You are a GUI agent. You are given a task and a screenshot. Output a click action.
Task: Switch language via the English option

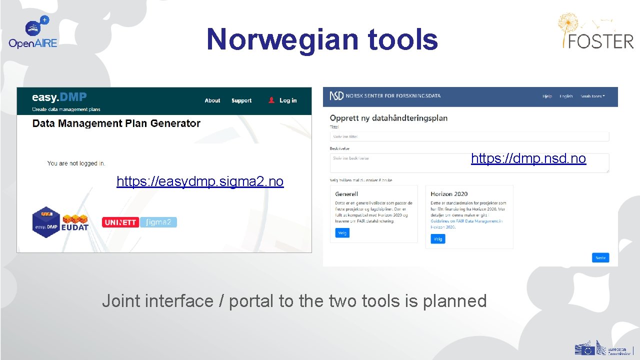tap(565, 96)
